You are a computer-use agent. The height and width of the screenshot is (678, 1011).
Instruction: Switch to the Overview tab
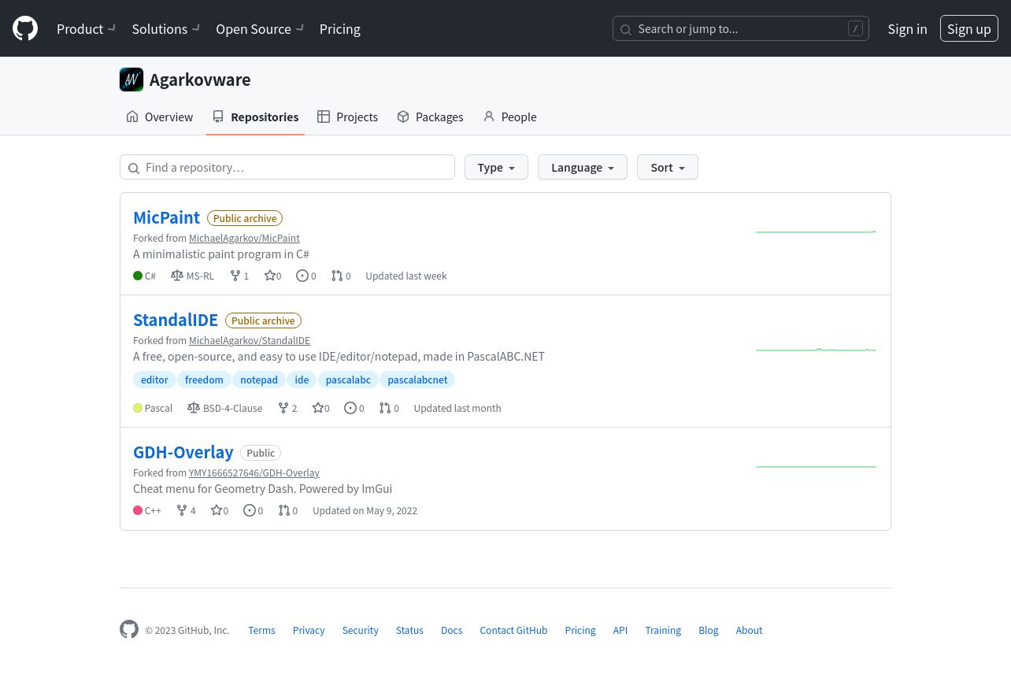click(159, 117)
